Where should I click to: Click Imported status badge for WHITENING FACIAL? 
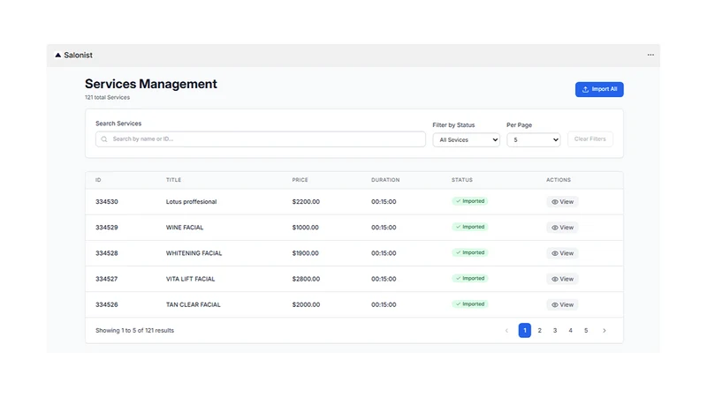pos(470,252)
